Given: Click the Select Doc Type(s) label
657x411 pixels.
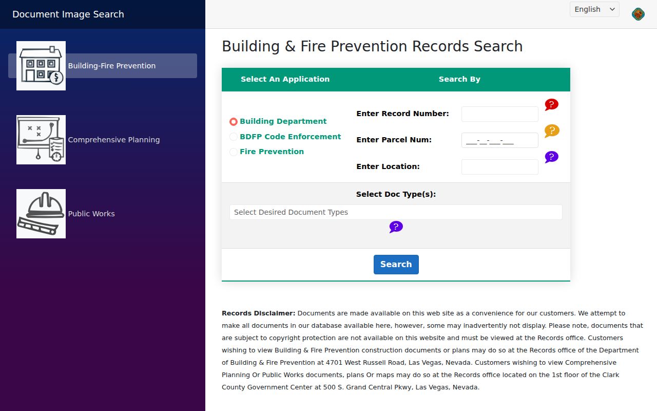Looking at the screenshot, I should (x=396, y=194).
